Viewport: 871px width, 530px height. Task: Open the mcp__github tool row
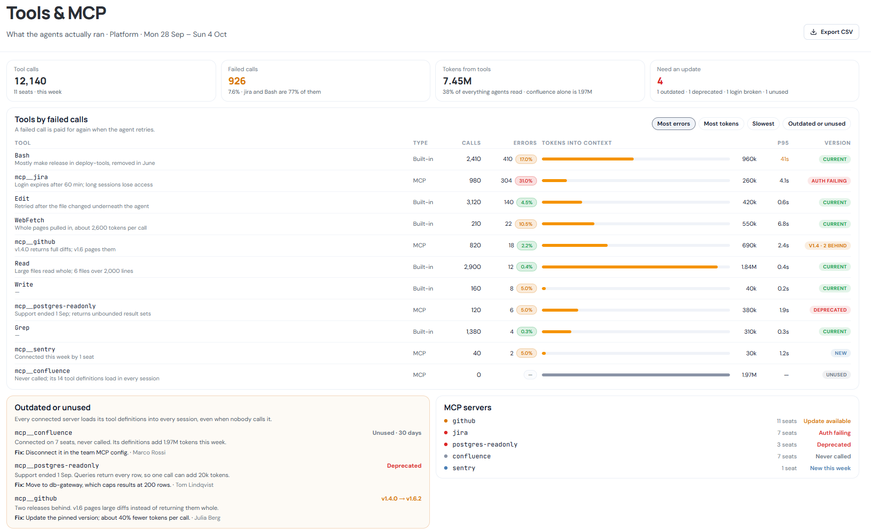(x=432, y=245)
